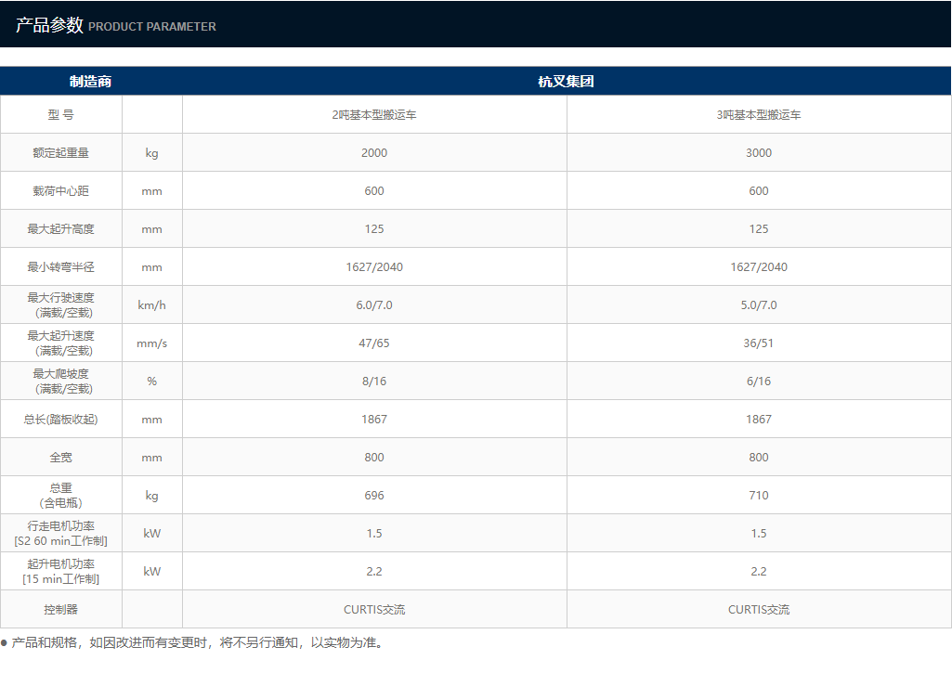Select the 47/65 lifting speed value
This screenshot has height=673, width=952.
374,343
